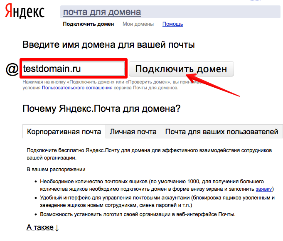Click the "В вашем распоряжении" text line
Viewport: 283px width, 241px height.
coord(56,170)
